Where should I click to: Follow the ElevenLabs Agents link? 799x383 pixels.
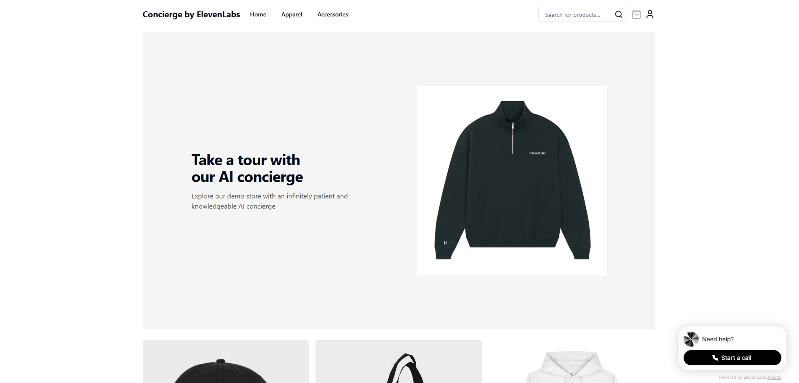tap(774, 378)
